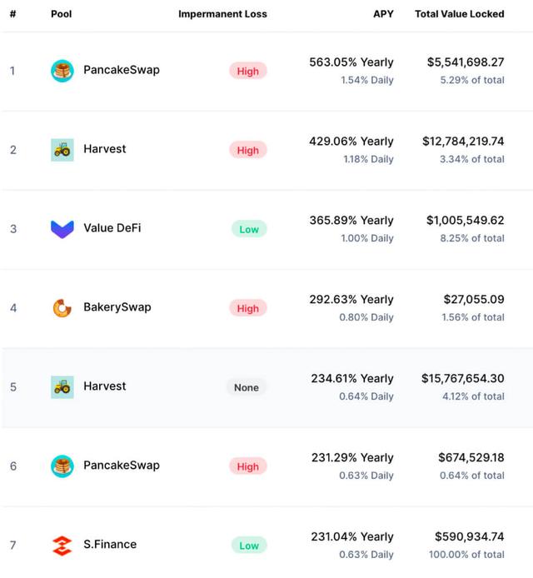Click the Low badge for S.Finance
The image size is (533, 578).
(x=249, y=546)
